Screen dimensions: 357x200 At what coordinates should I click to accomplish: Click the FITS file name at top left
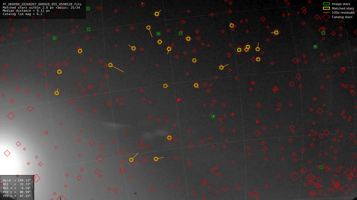coord(42,4)
